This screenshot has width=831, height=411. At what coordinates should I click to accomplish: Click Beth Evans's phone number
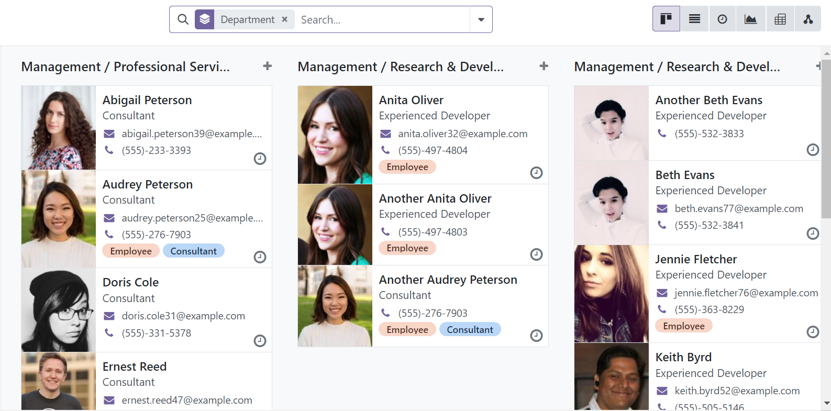click(x=708, y=226)
